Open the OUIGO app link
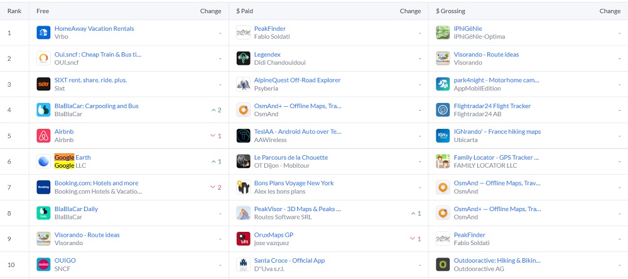 pos(65,260)
